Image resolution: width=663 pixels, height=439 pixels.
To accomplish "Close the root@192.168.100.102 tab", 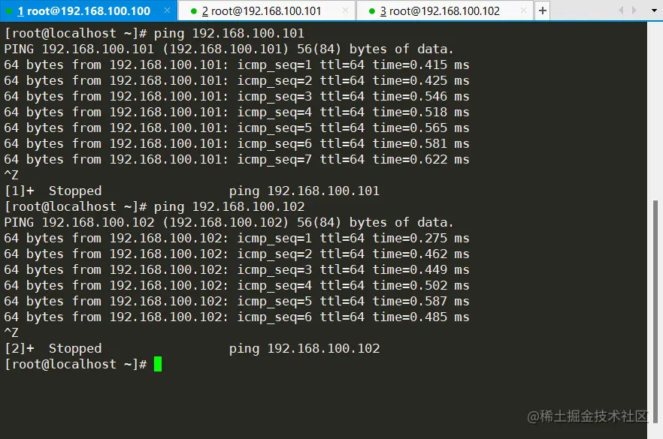I will (x=523, y=11).
